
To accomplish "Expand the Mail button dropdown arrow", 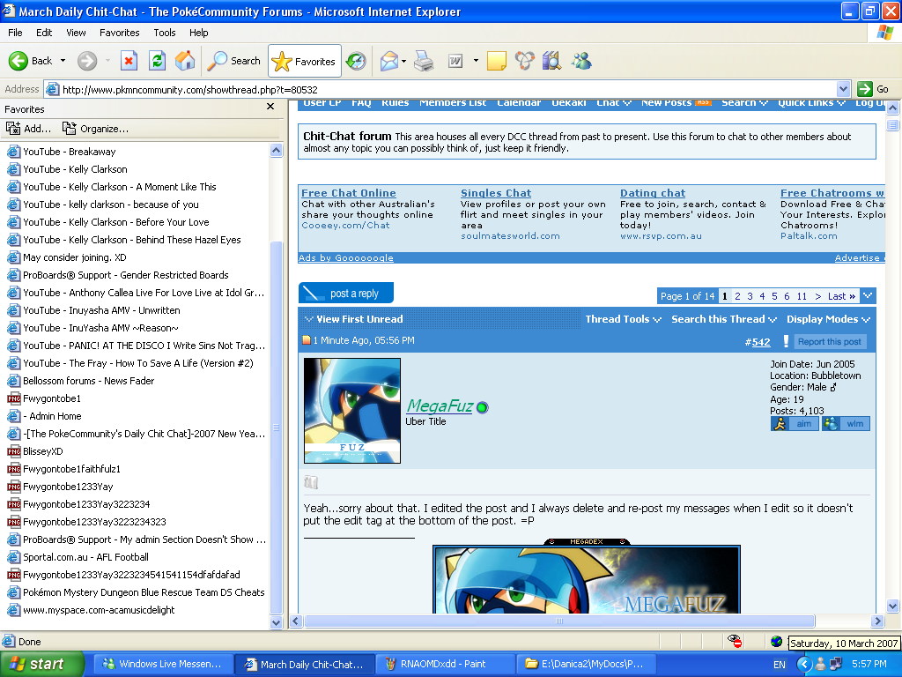I will pyautogui.click(x=403, y=61).
